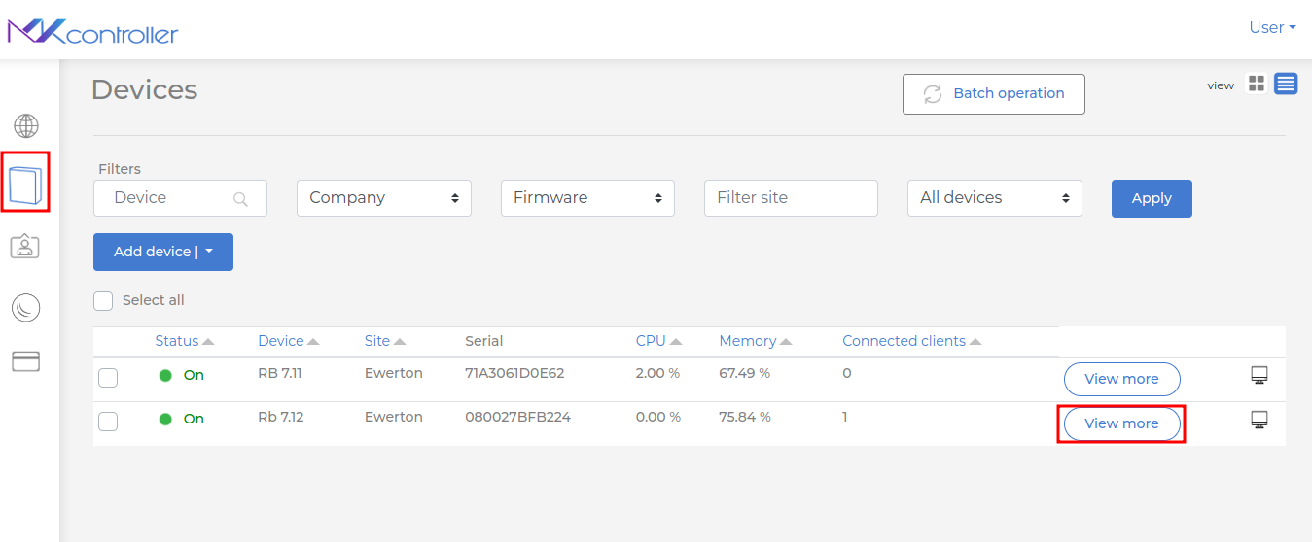Sort by Site column header
Image resolution: width=1312 pixels, height=542 pixels.
point(385,341)
